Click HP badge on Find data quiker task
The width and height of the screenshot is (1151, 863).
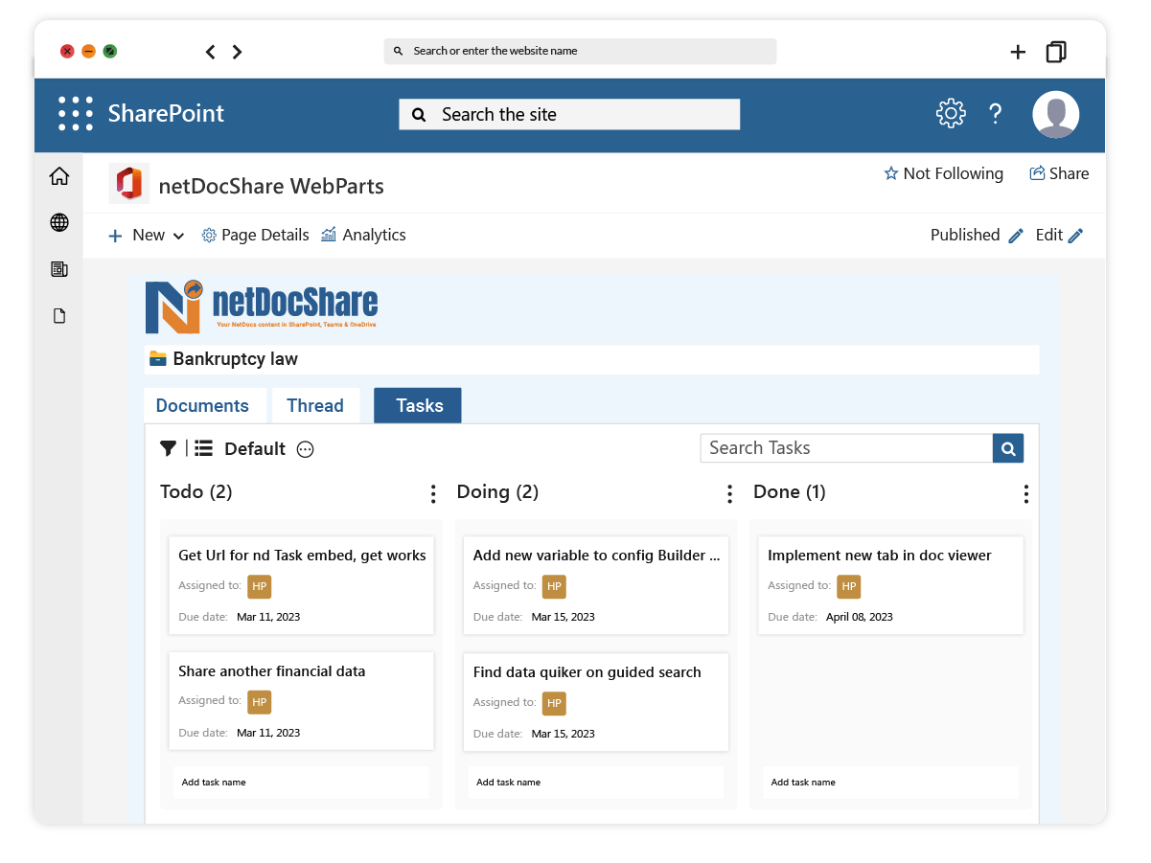554,703
